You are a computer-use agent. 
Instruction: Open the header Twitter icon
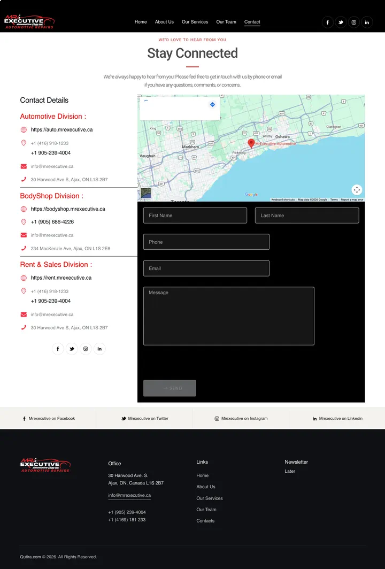pyautogui.click(x=341, y=22)
